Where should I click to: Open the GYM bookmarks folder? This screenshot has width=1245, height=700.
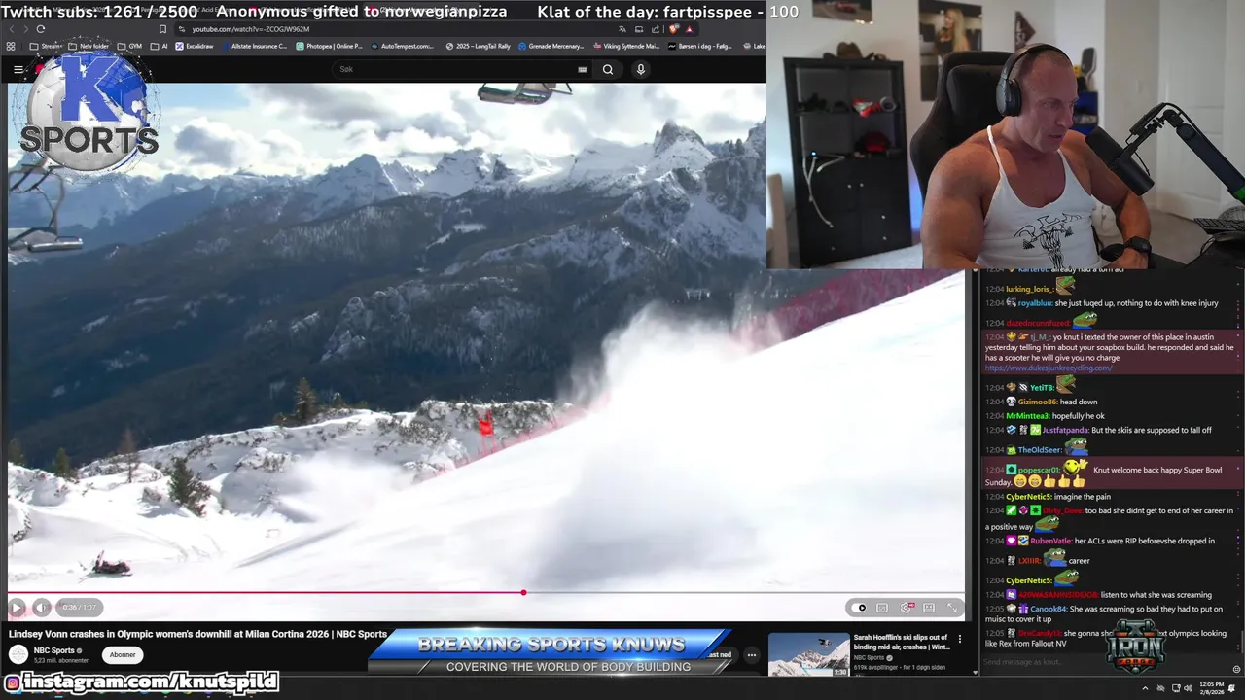point(128,46)
